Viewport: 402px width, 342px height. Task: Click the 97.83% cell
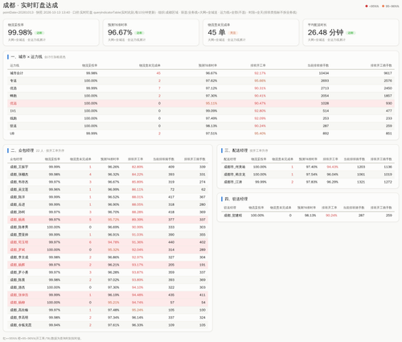point(312,182)
